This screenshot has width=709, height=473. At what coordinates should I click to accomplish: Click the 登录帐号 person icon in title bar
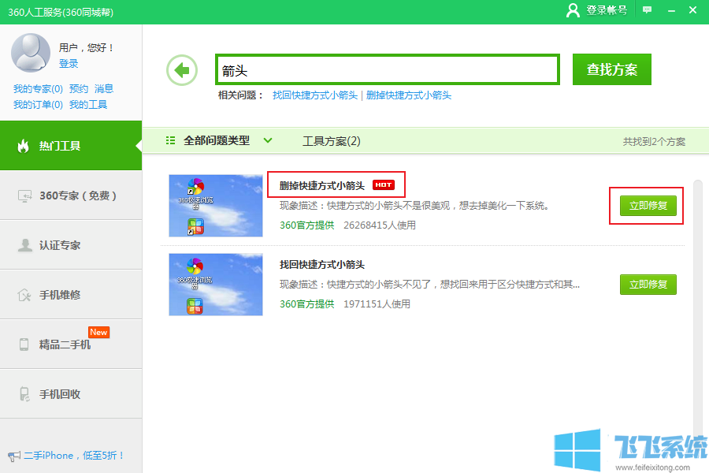[x=574, y=11]
